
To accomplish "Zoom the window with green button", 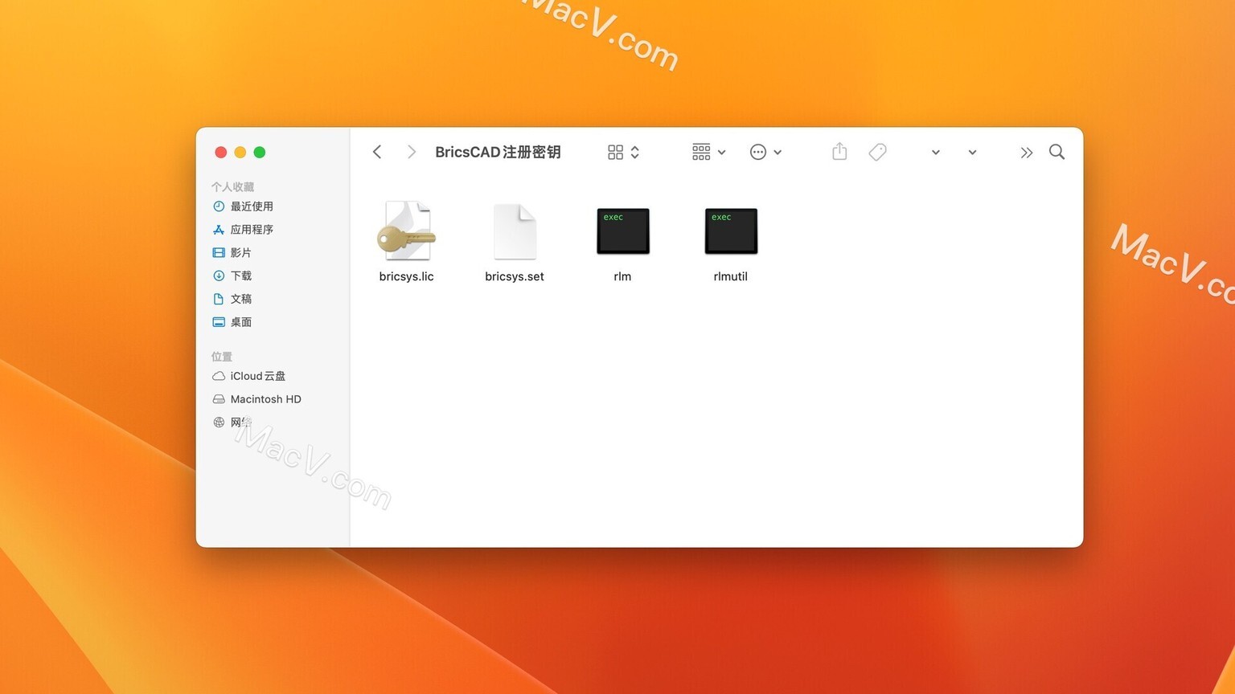I will [260, 153].
